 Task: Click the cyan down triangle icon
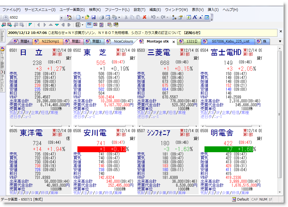pyautogui.click(x=57, y=25)
